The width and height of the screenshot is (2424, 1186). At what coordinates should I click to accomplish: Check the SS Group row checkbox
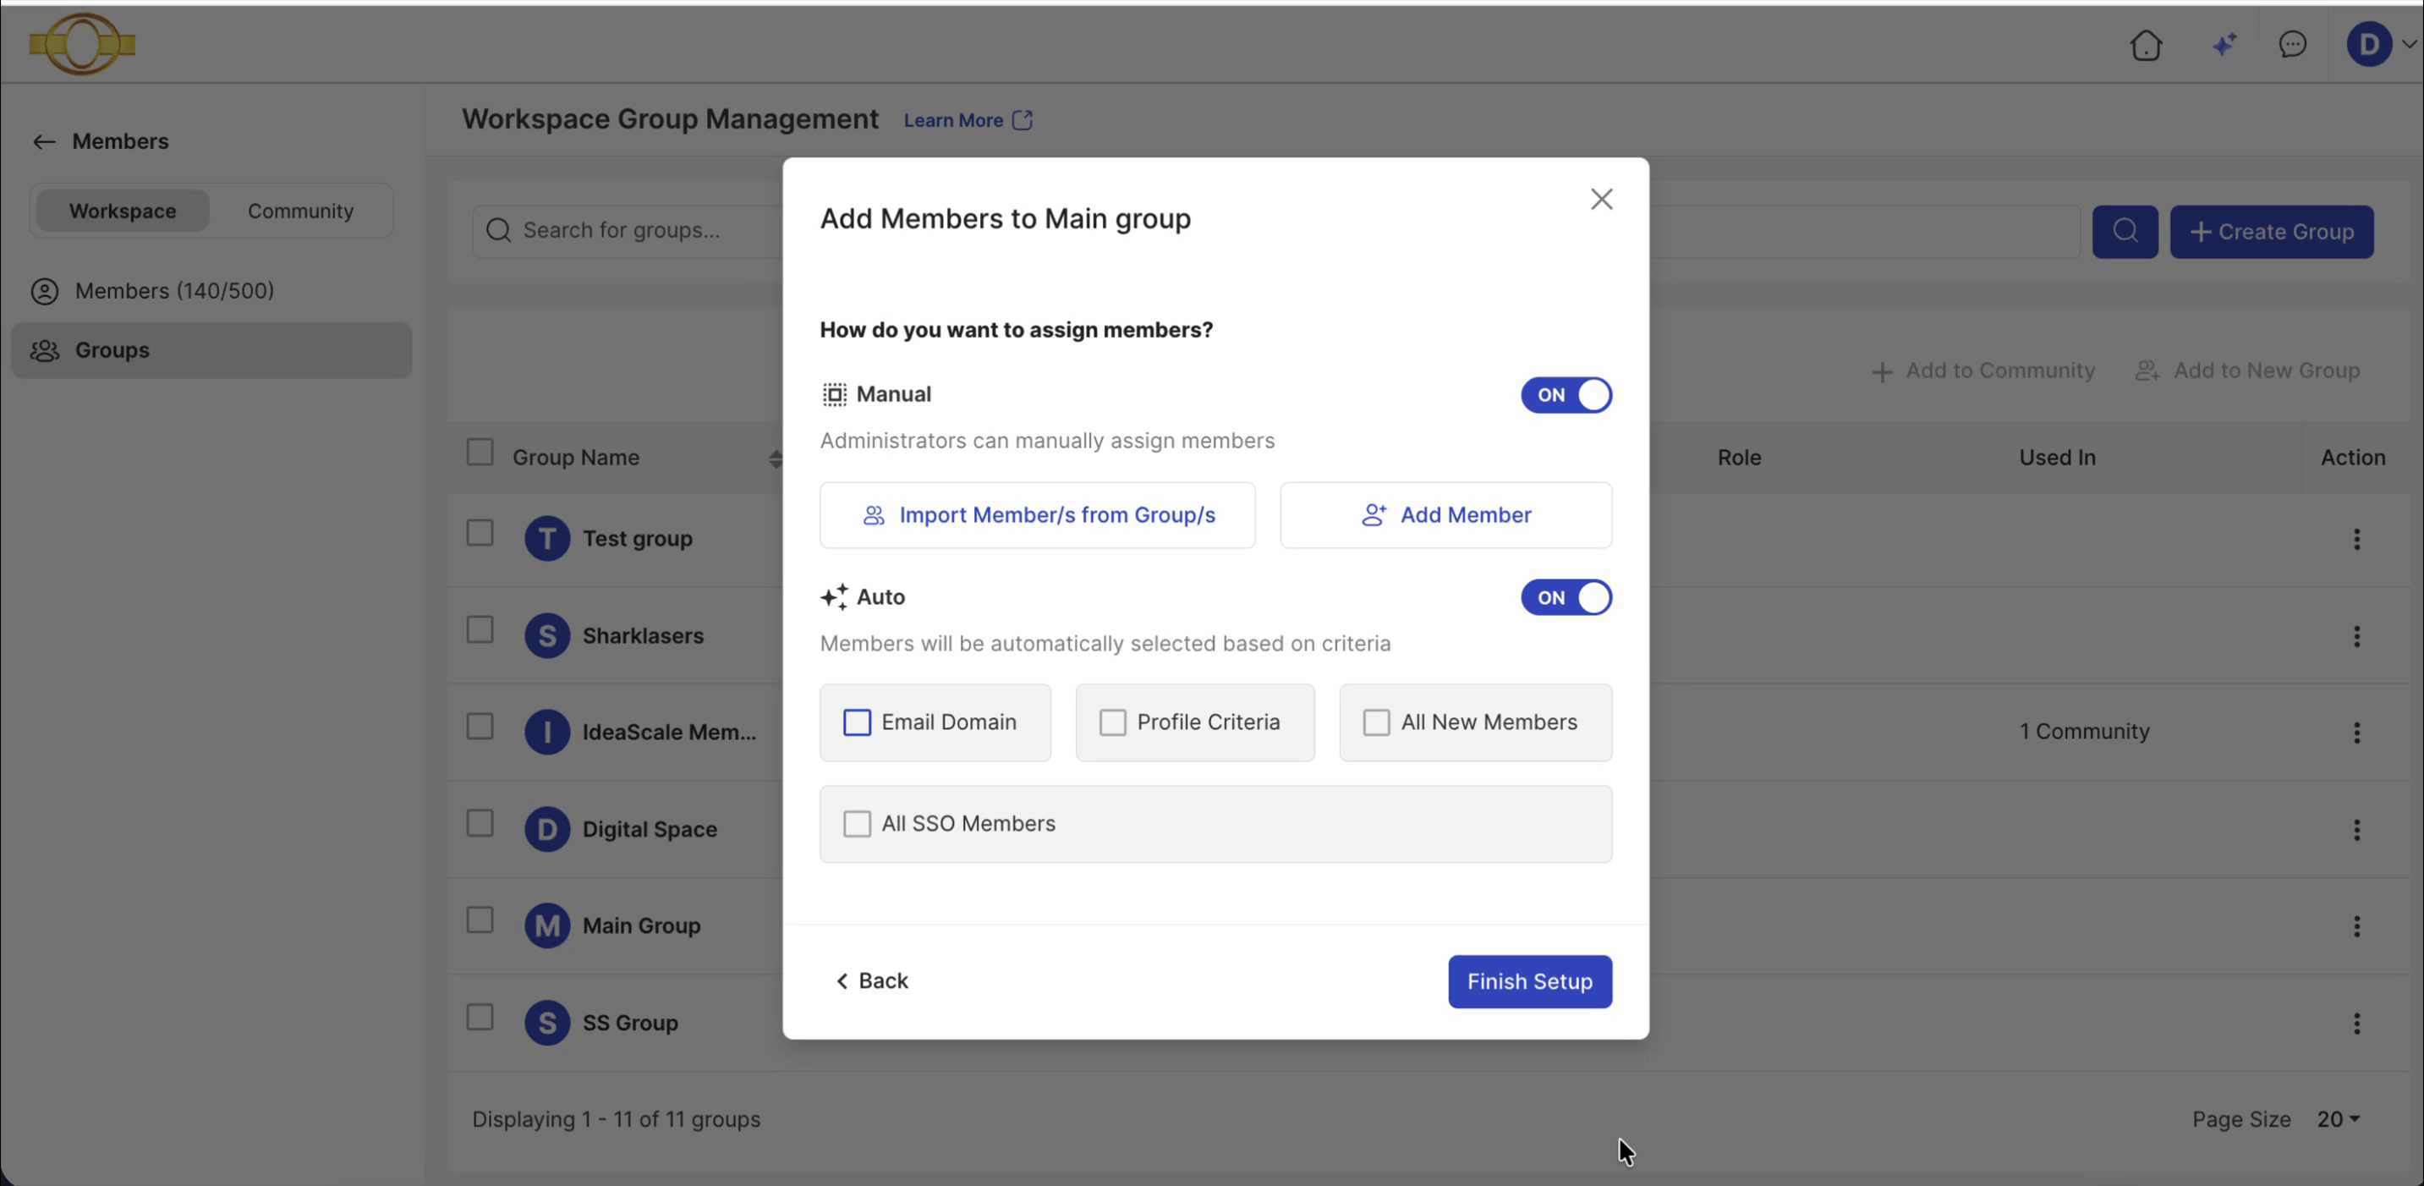[480, 1018]
